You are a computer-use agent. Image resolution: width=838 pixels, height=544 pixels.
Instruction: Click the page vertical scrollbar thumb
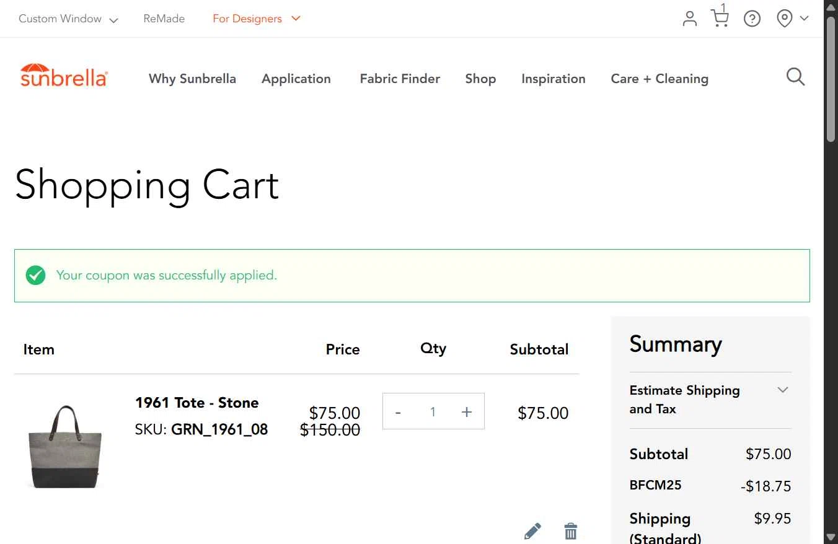[x=831, y=79]
